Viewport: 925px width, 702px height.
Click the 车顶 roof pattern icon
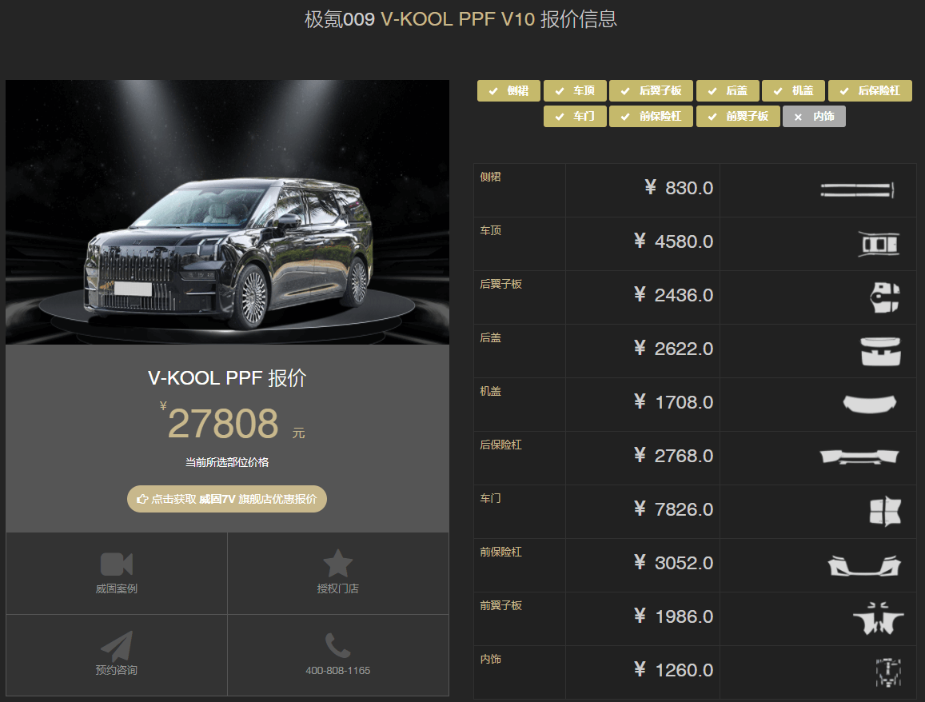point(878,244)
